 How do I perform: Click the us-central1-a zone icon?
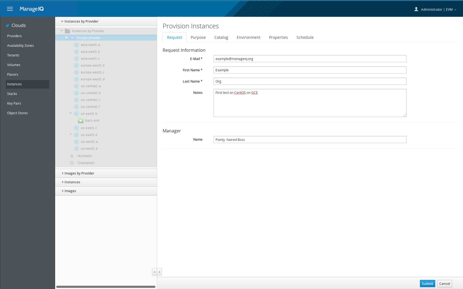(x=76, y=86)
